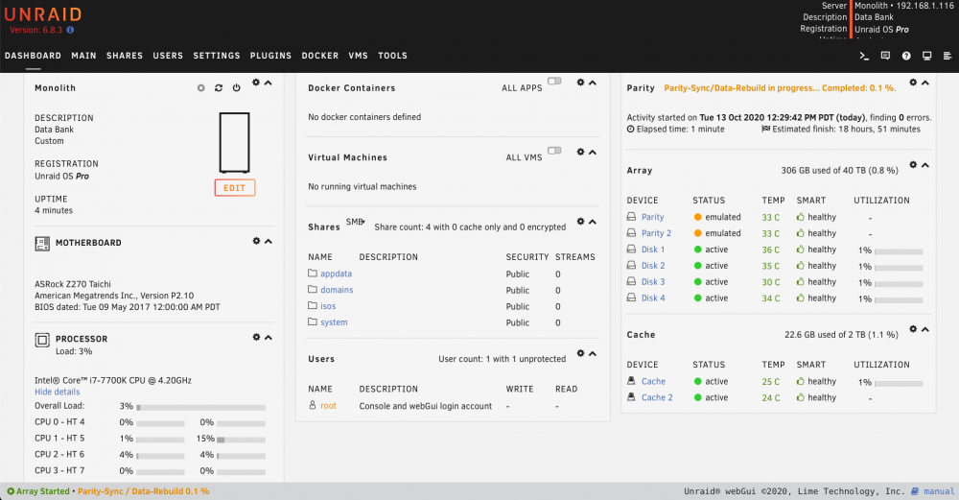Open the Cache settings gear

point(913,329)
